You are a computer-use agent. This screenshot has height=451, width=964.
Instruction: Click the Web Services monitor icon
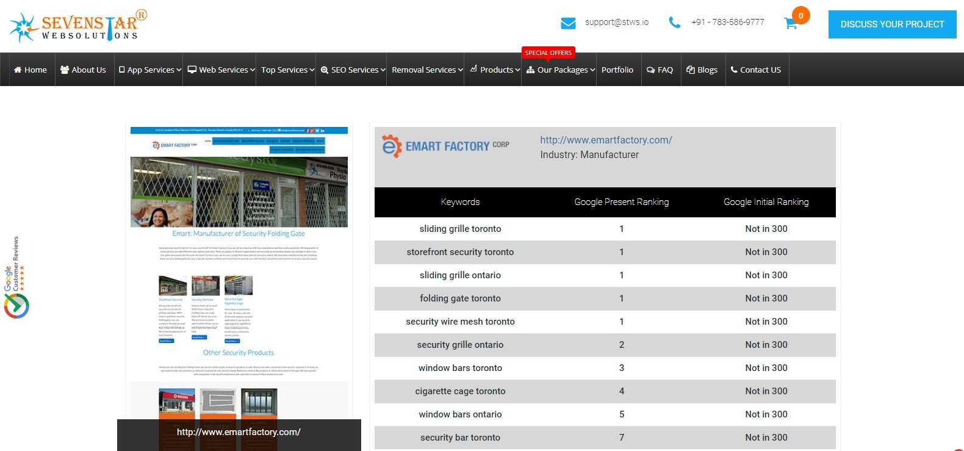coord(192,70)
